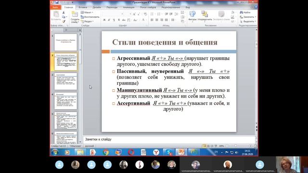This screenshot has height=173, width=308.
Task: Open the line spacing dropdown
Action: (177, 14)
